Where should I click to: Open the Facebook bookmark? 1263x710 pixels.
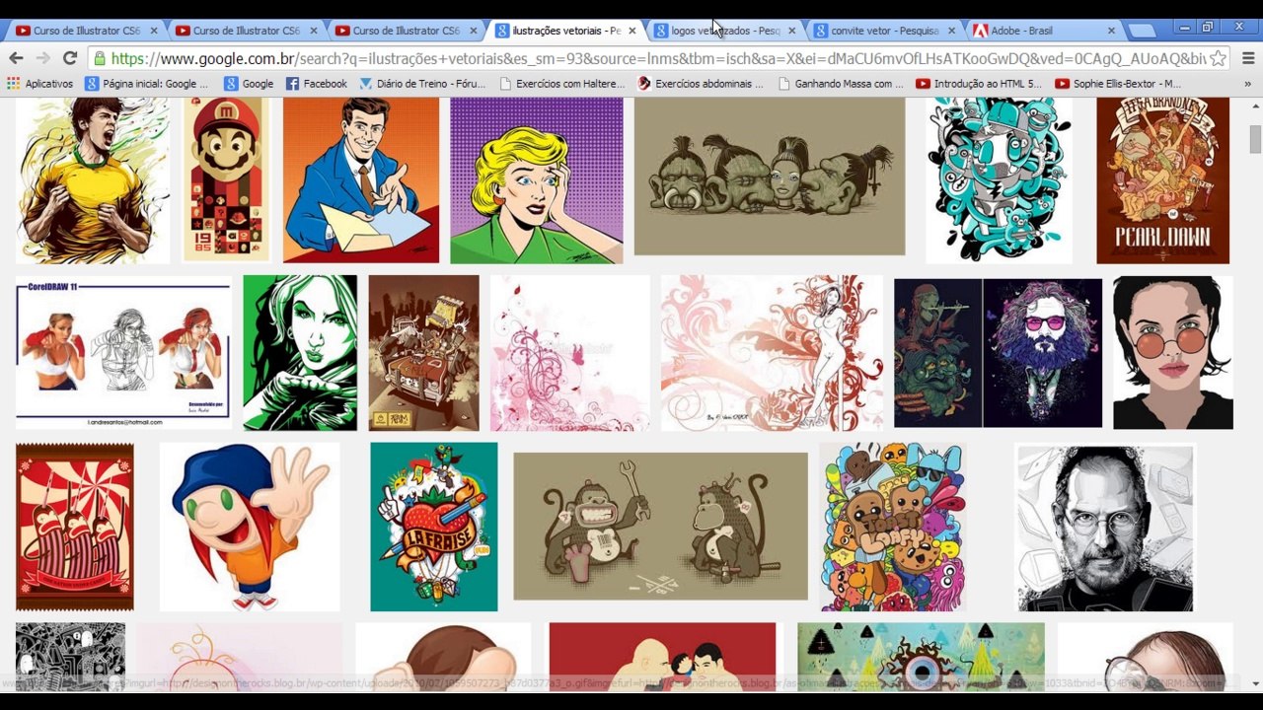pyautogui.click(x=317, y=84)
